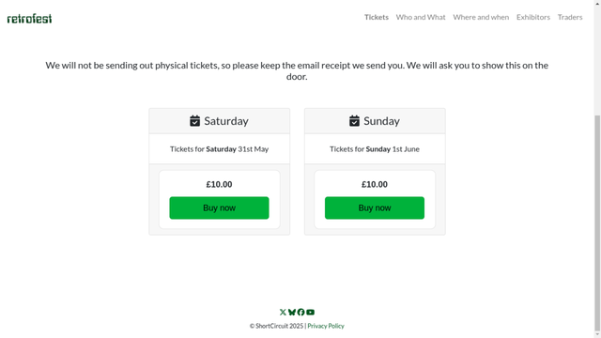Image resolution: width=601 pixels, height=338 pixels.
Task: Open the Traders nav link
Action: 570,17
